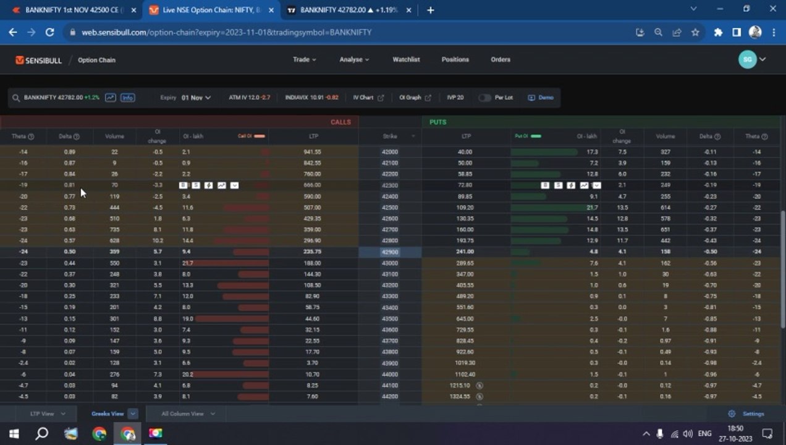This screenshot has width=786, height=445.
Task: Go to the Positions page
Action: pyautogui.click(x=455, y=59)
